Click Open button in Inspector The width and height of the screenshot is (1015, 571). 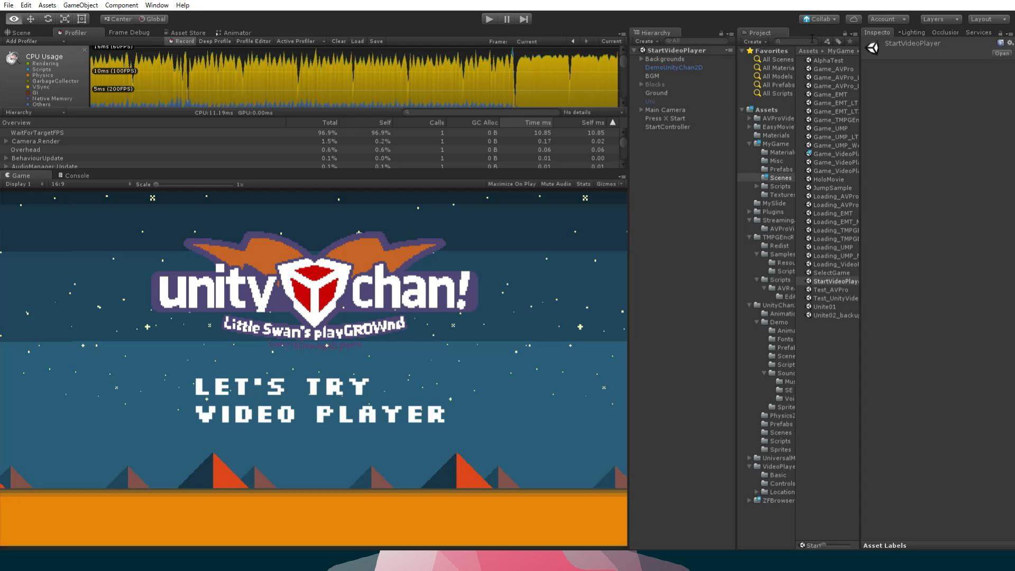(1002, 53)
